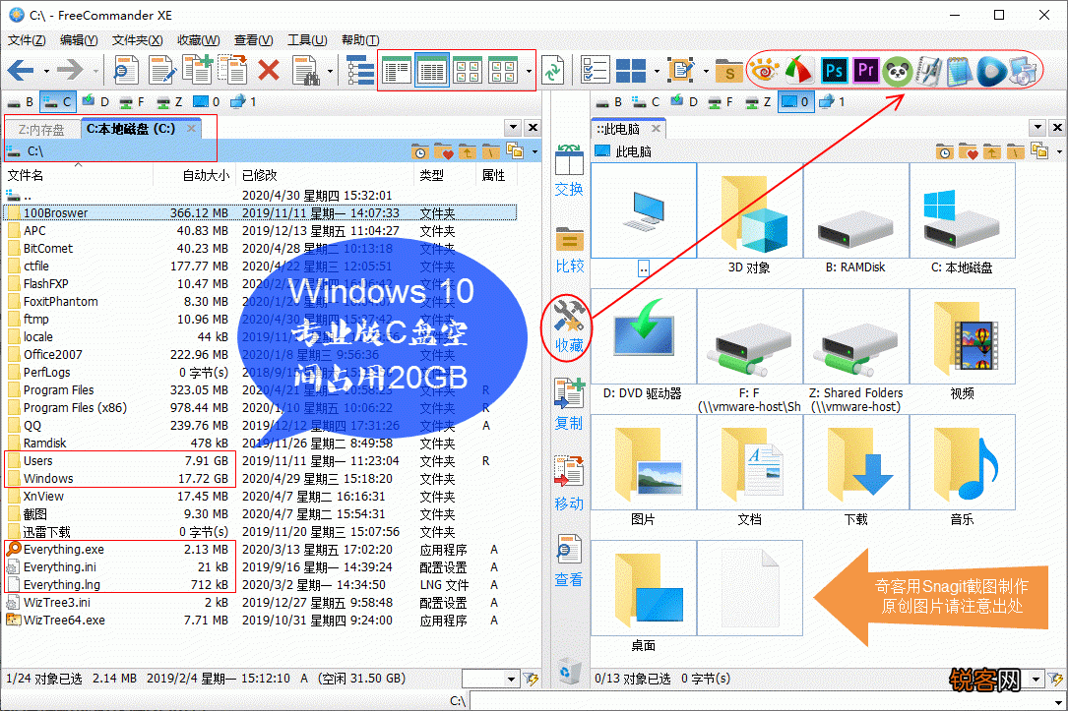Launch the blue Notepad icon

tap(960, 70)
